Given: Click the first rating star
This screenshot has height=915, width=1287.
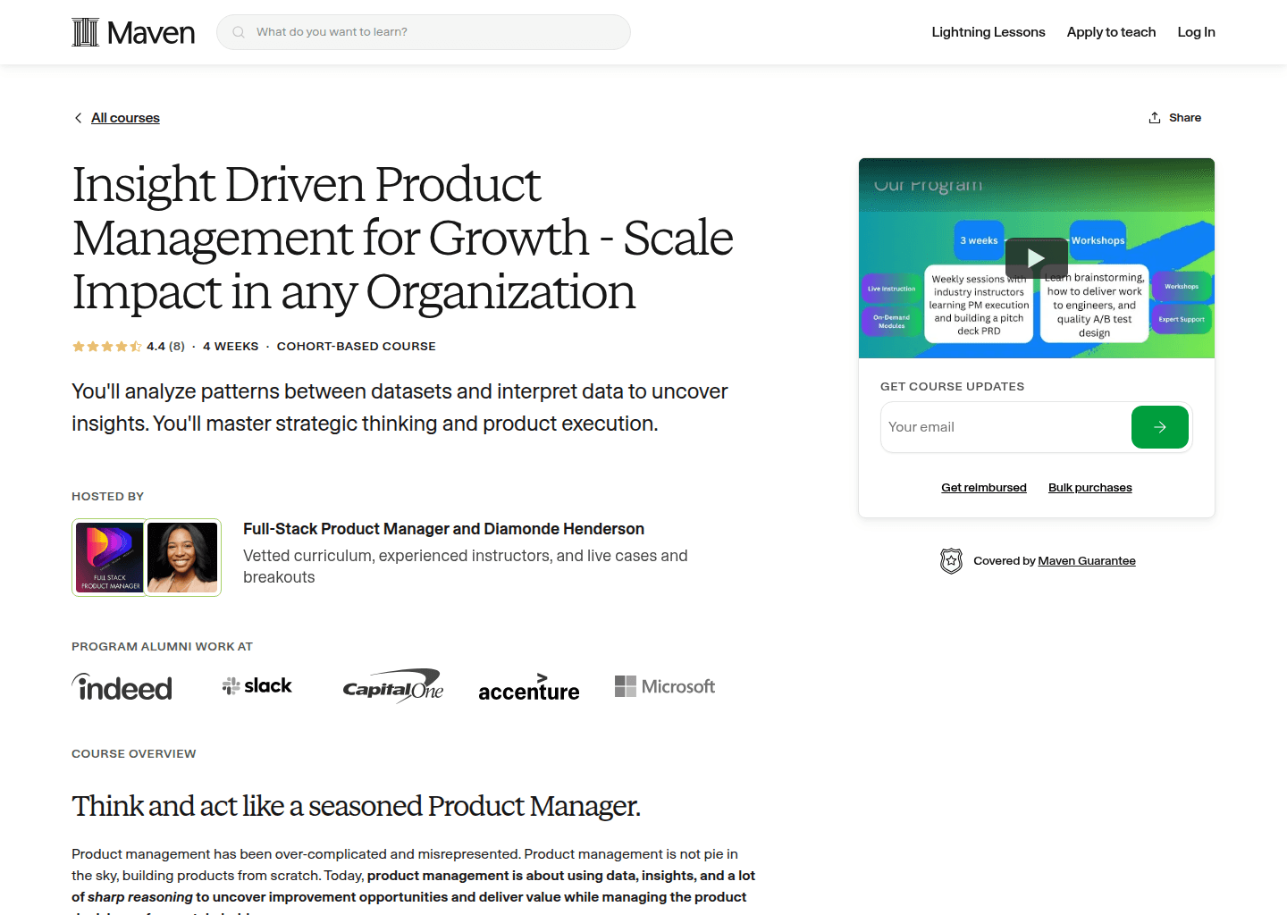Looking at the screenshot, I should (77, 346).
